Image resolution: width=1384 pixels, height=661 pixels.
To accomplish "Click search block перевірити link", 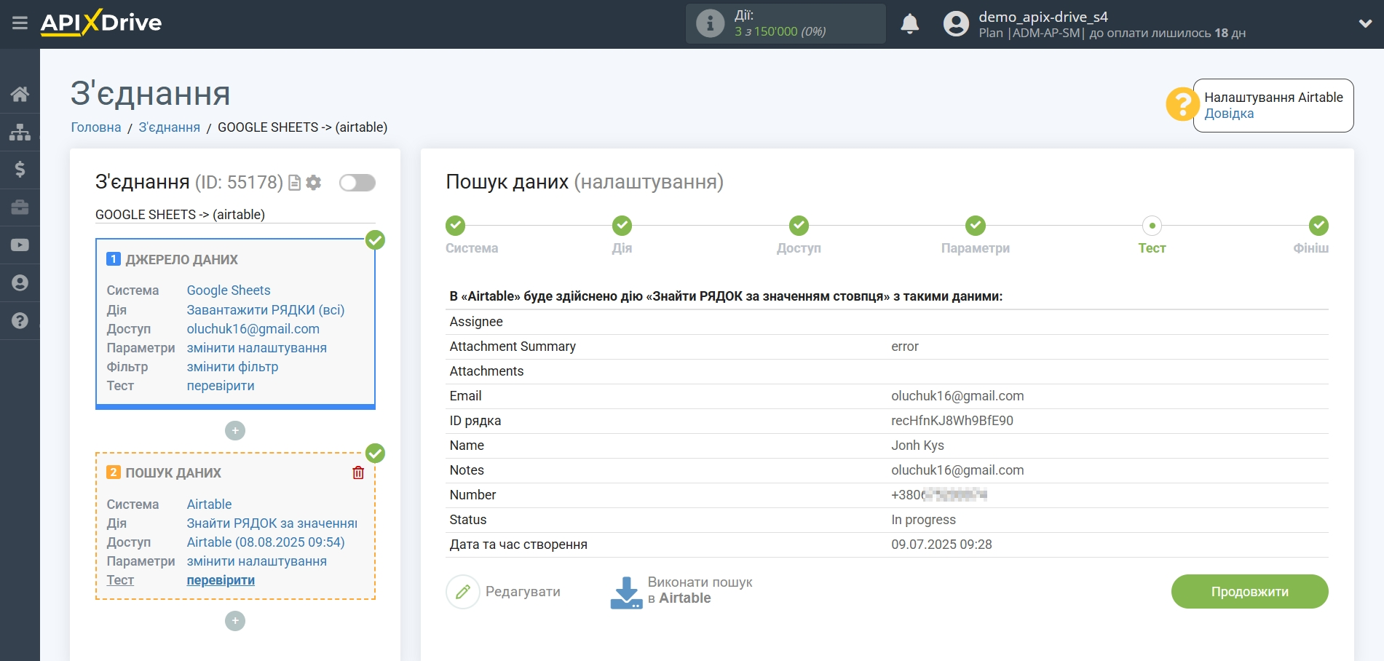I will click(x=221, y=580).
